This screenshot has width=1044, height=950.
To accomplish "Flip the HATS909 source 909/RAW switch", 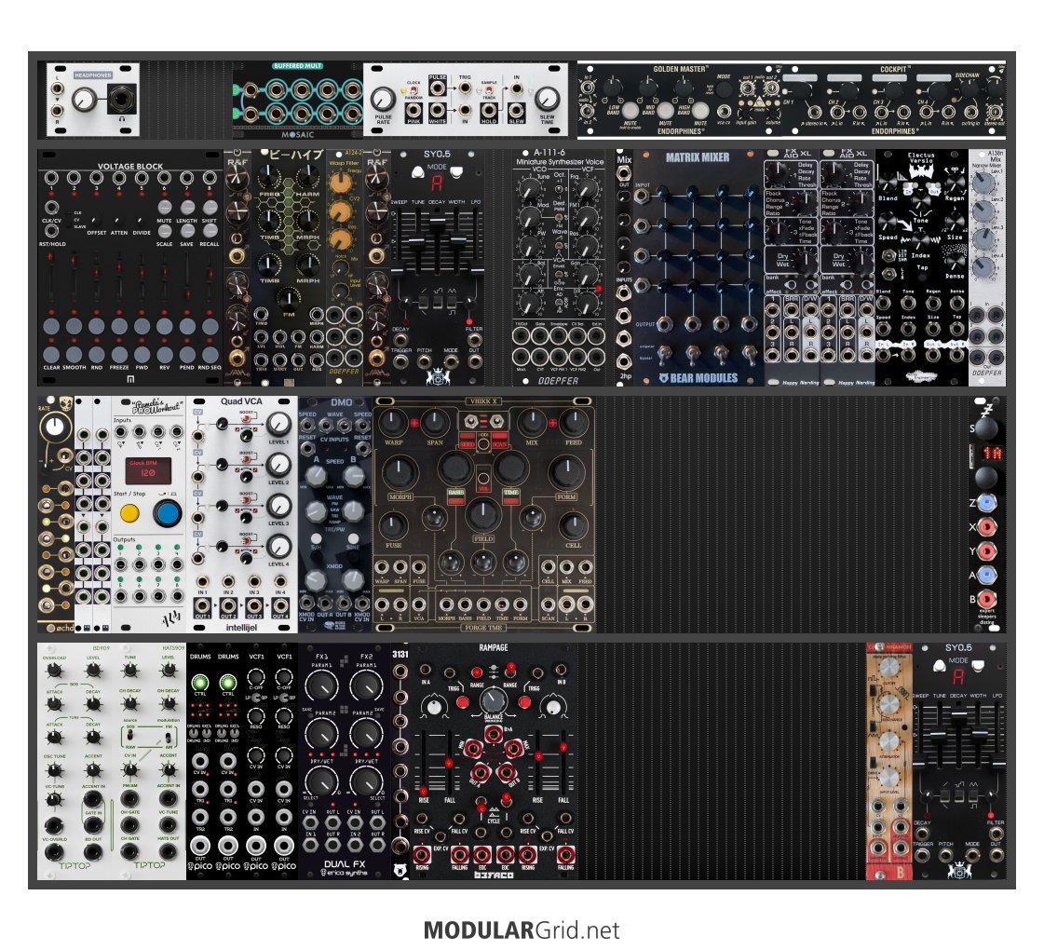I will coord(130,735).
